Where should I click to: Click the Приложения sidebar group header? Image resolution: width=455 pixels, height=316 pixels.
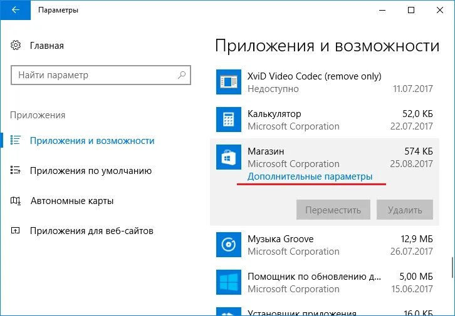(38, 115)
